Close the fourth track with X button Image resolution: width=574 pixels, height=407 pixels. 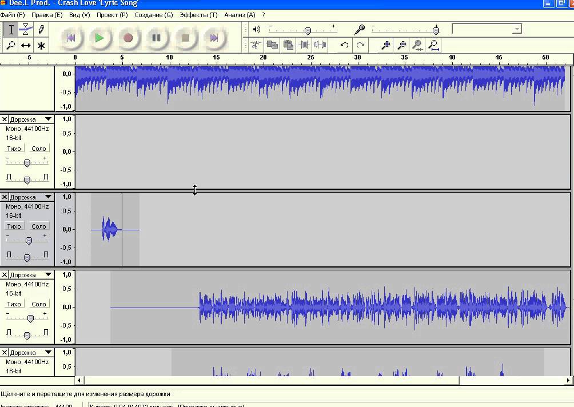tap(5, 275)
